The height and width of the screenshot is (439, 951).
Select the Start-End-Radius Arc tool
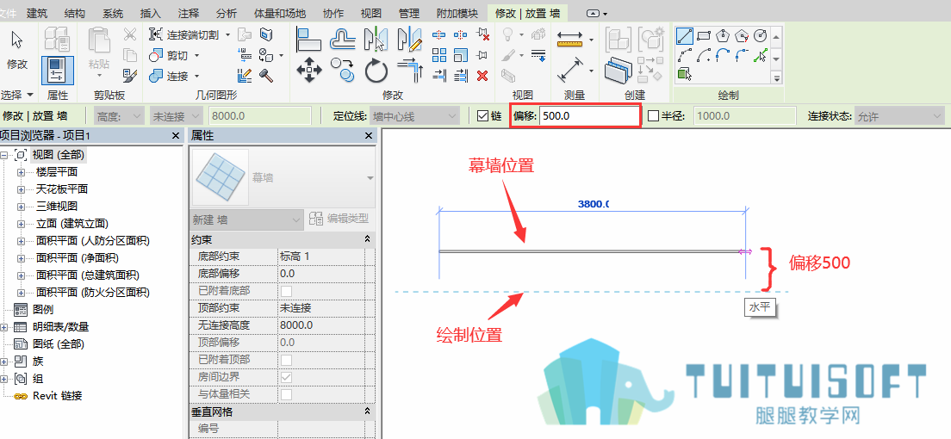tap(685, 56)
